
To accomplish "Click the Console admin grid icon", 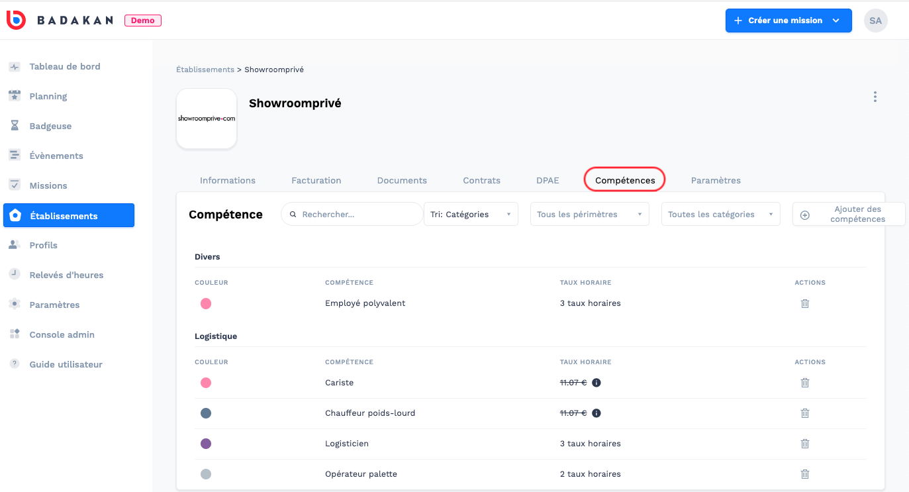I will tap(15, 334).
